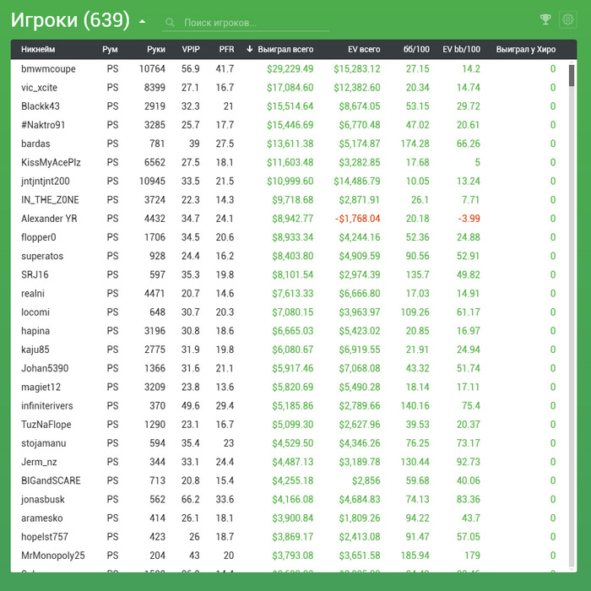The height and width of the screenshot is (591, 591).
Task: Select player realni
Action: [x=33, y=294]
